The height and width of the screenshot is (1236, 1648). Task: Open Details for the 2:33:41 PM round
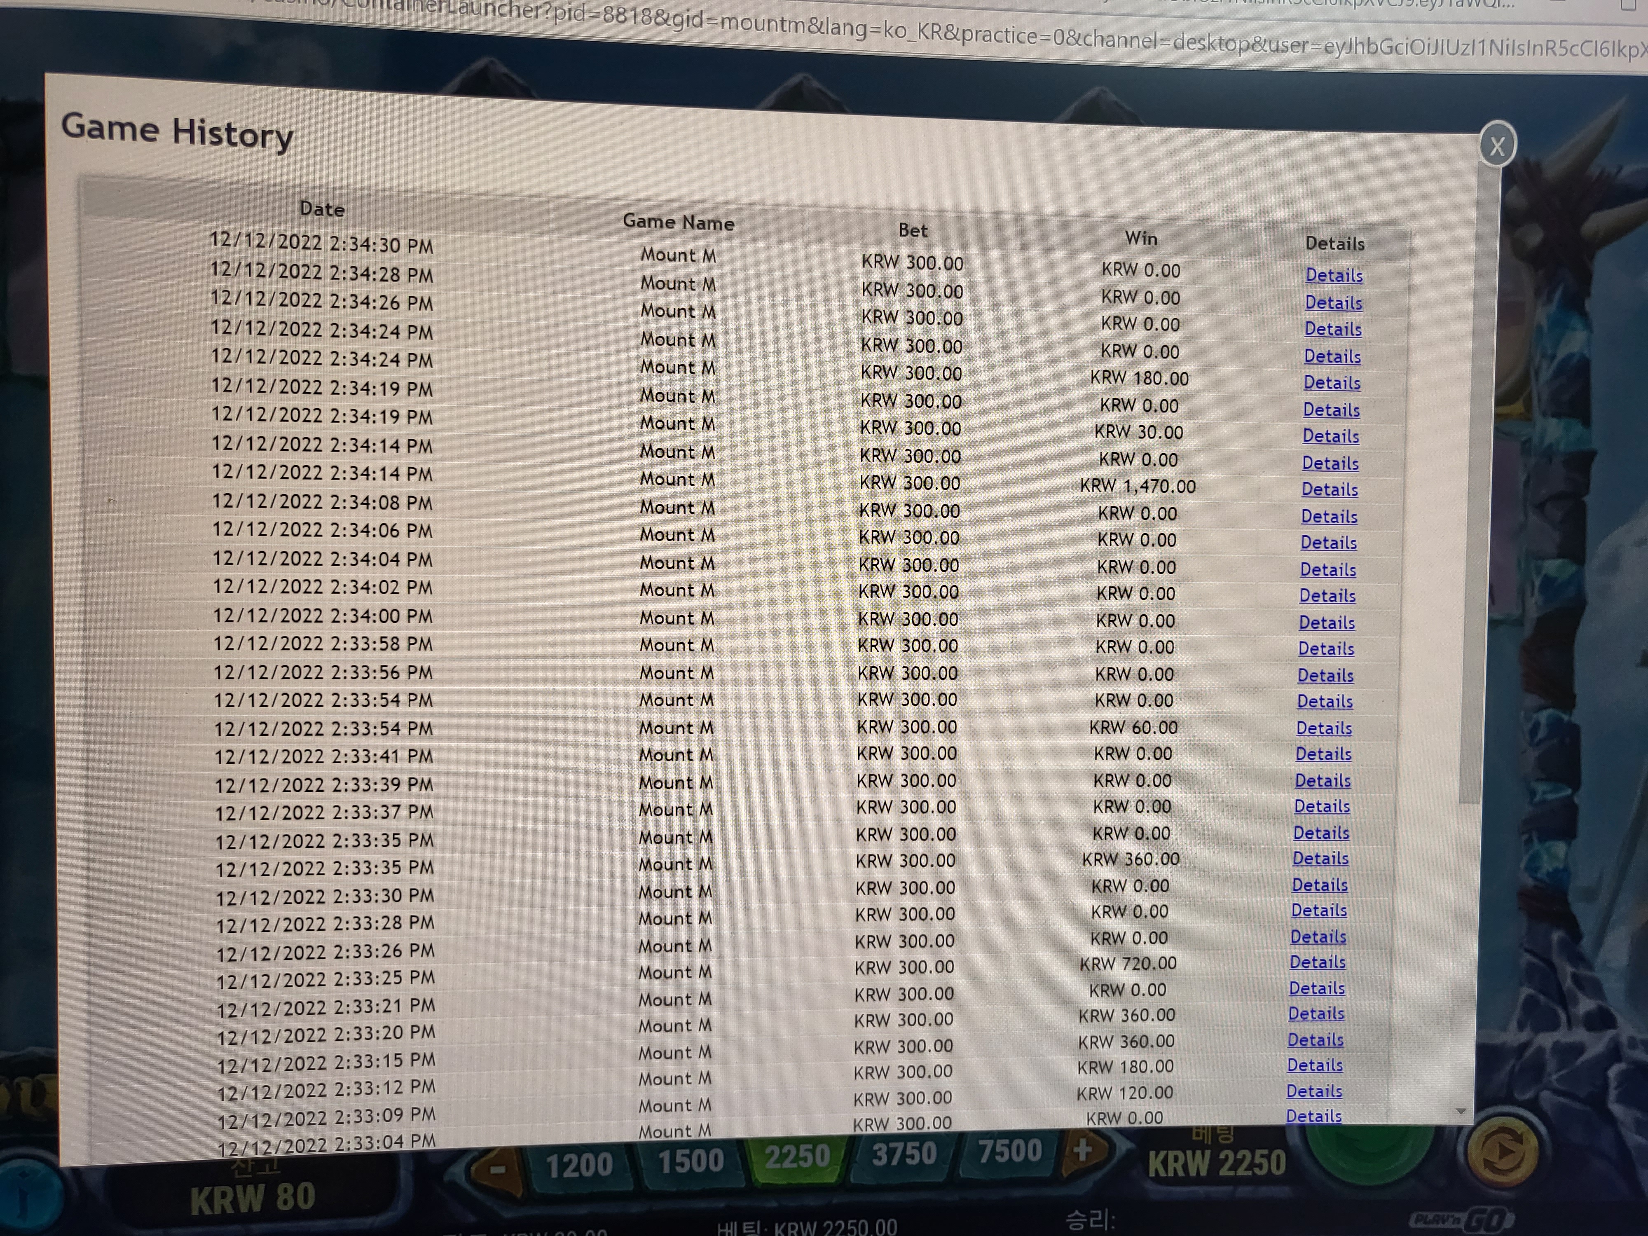1323,754
